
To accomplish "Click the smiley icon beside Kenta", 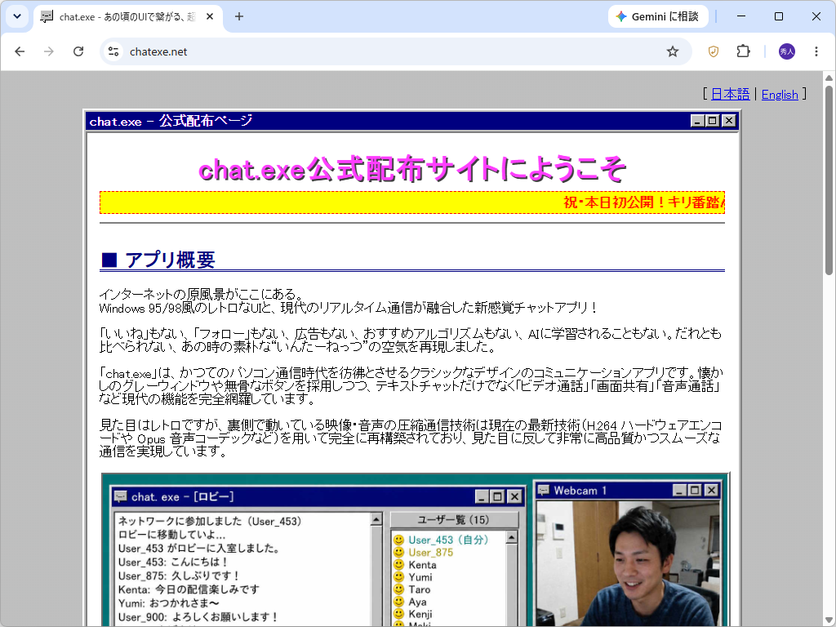I will coord(398,565).
